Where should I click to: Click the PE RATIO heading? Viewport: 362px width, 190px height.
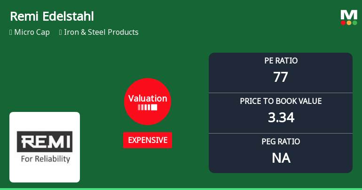[x=281, y=61]
